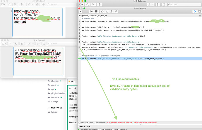Click annotate circle in 3 URL to call window
The width and height of the screenshot is (202, 130).
(44, 4)
